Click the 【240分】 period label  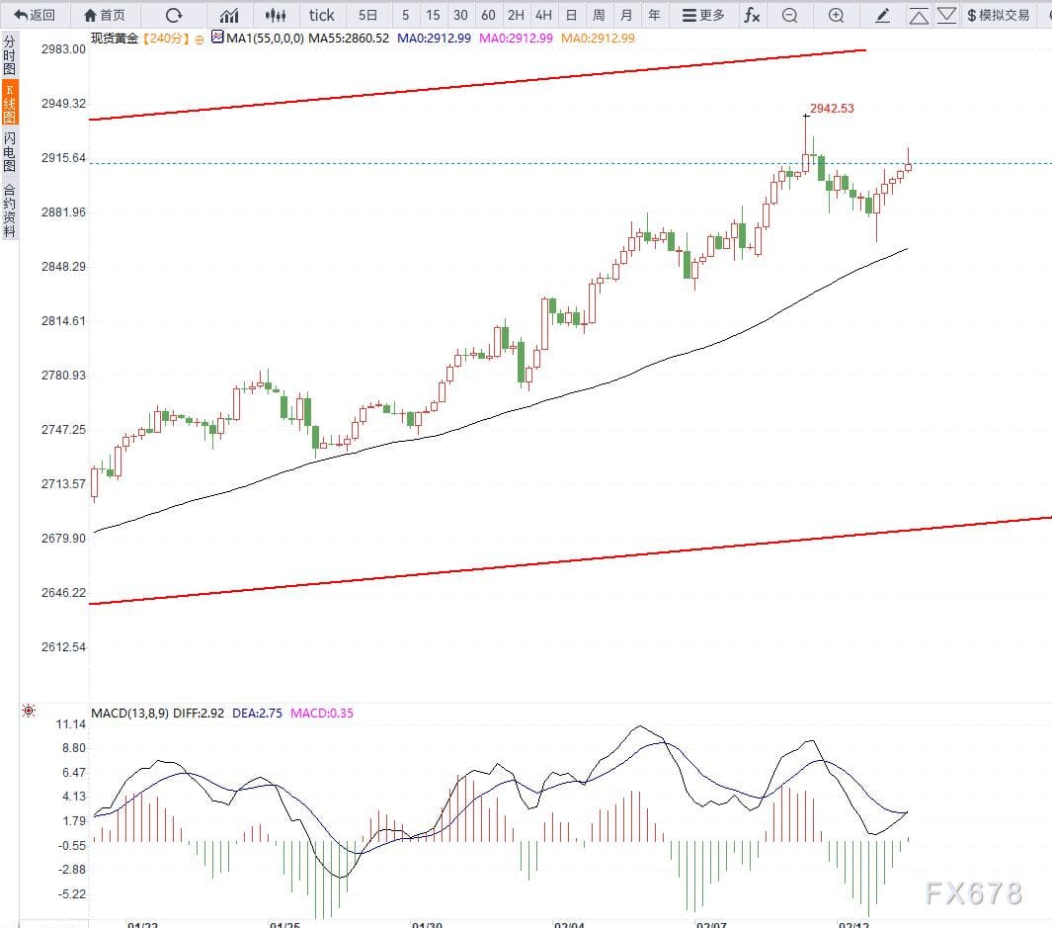pos(166,39)
